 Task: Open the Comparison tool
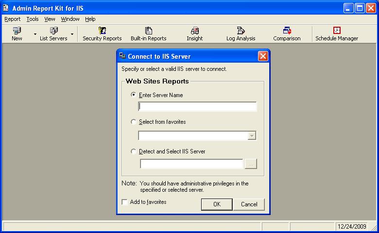[x=287, y=34]
